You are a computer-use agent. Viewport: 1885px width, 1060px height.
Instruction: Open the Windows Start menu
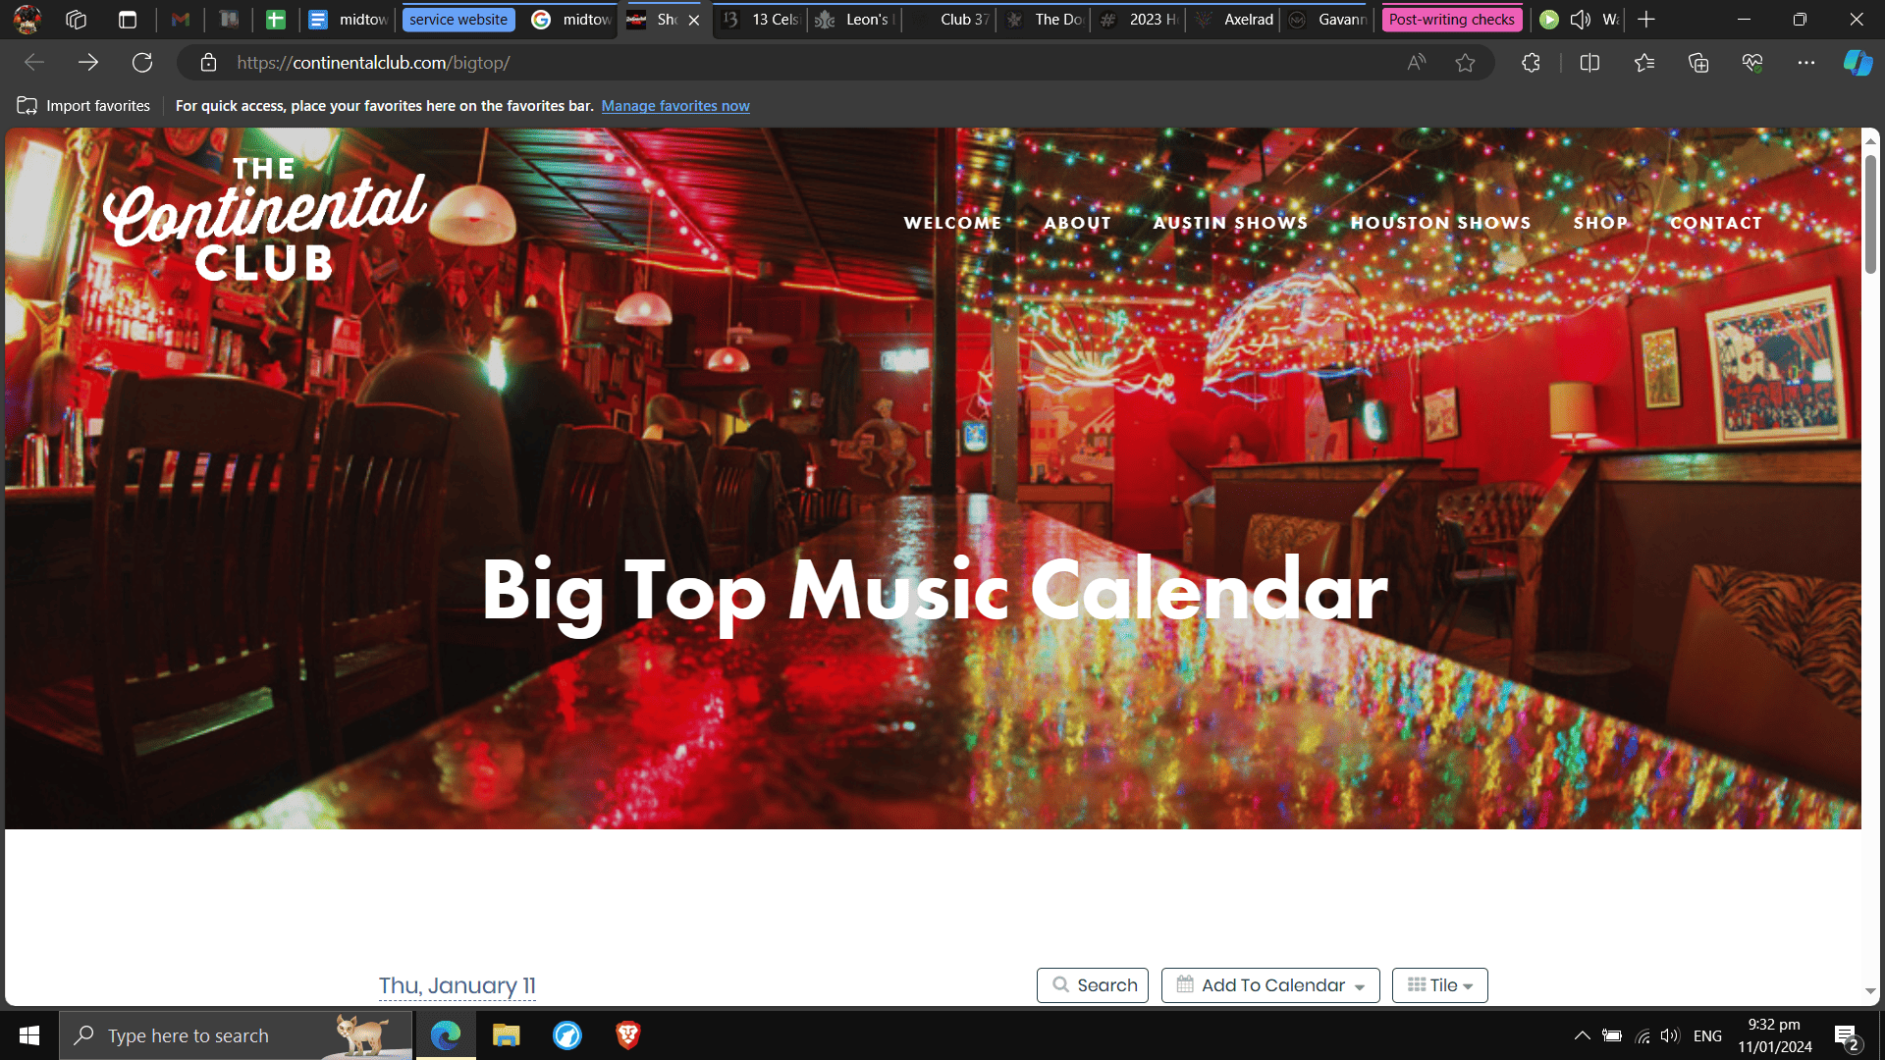(x=29, y=1035)
